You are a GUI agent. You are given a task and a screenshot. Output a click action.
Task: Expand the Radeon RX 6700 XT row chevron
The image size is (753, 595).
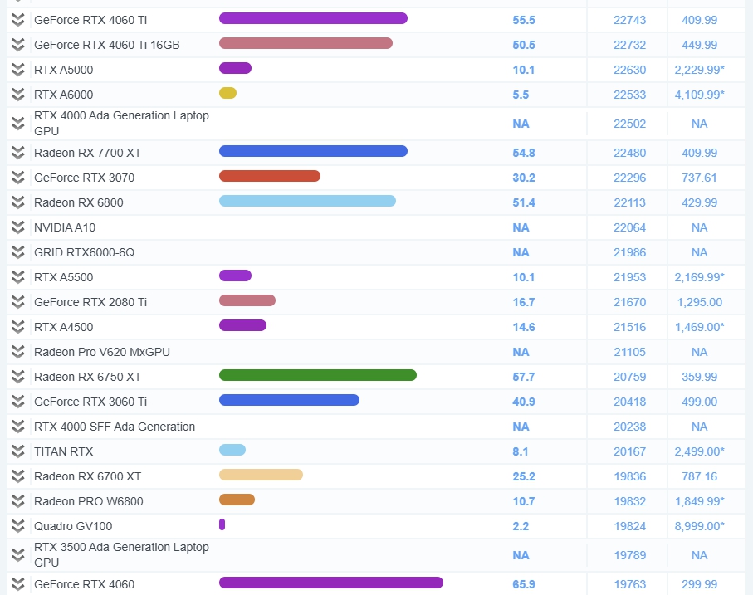pyautogui.click(x=17, y=477)
